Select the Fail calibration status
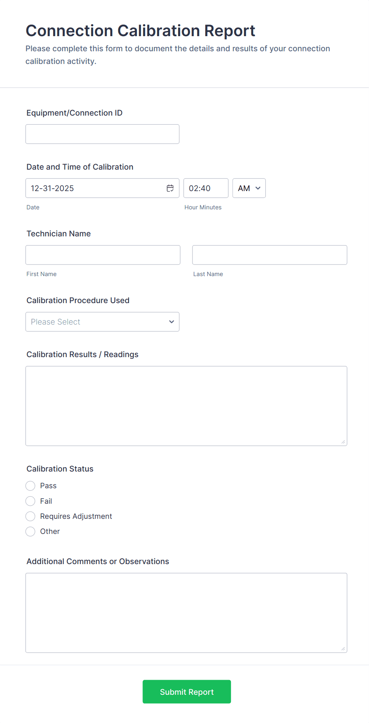The height and width of the screenshot is (723, 369). coord(30,501)
